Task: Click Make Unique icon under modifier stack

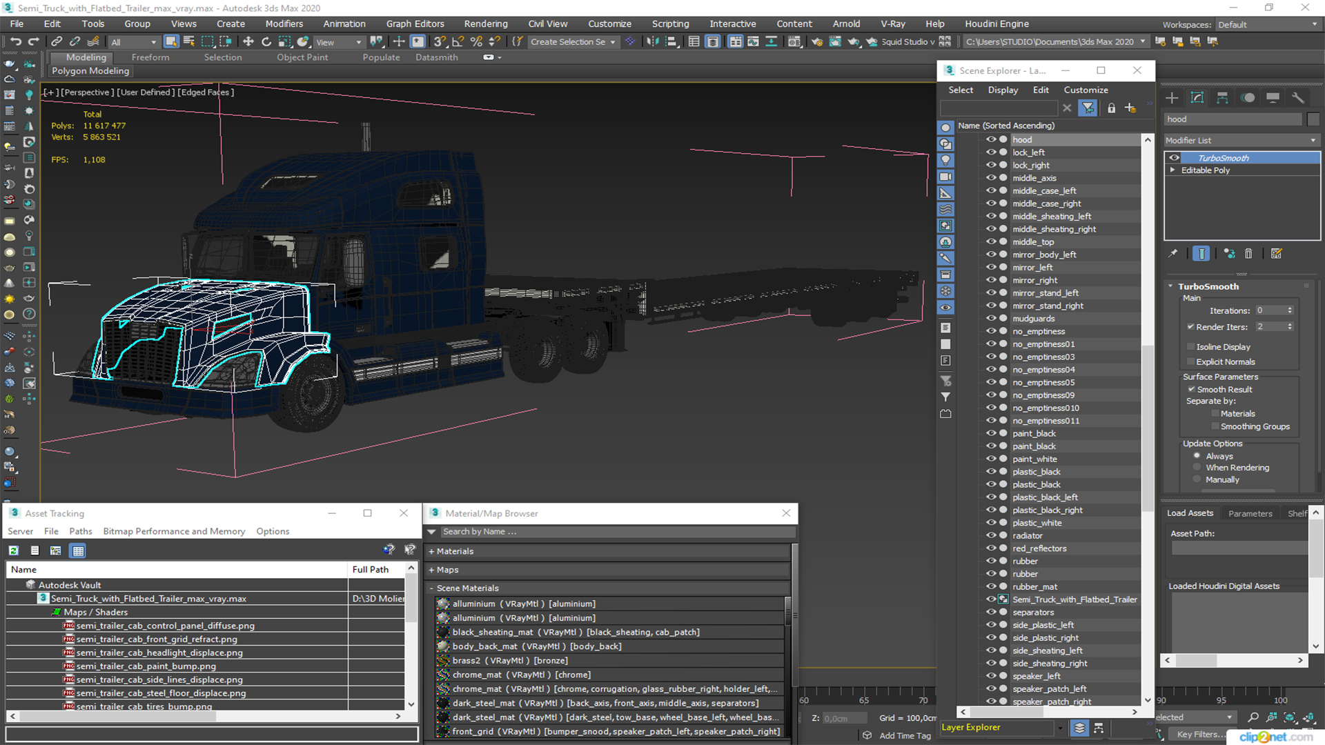Action: tap(1229, 254)
